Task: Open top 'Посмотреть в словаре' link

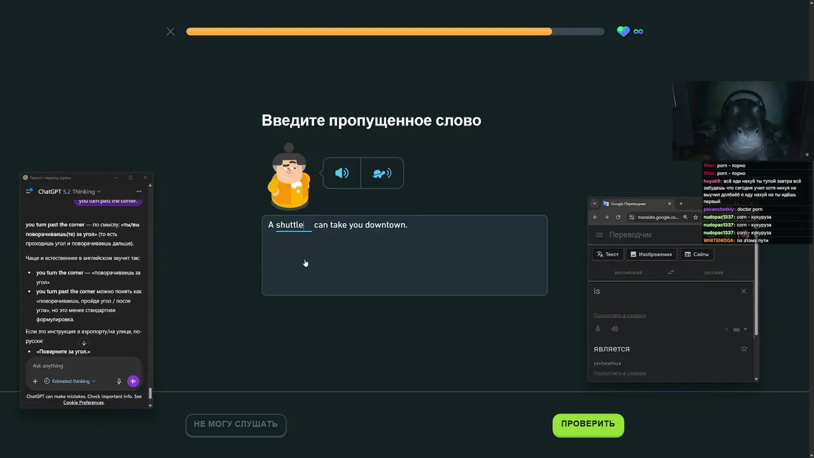Action: pos(619,316)
